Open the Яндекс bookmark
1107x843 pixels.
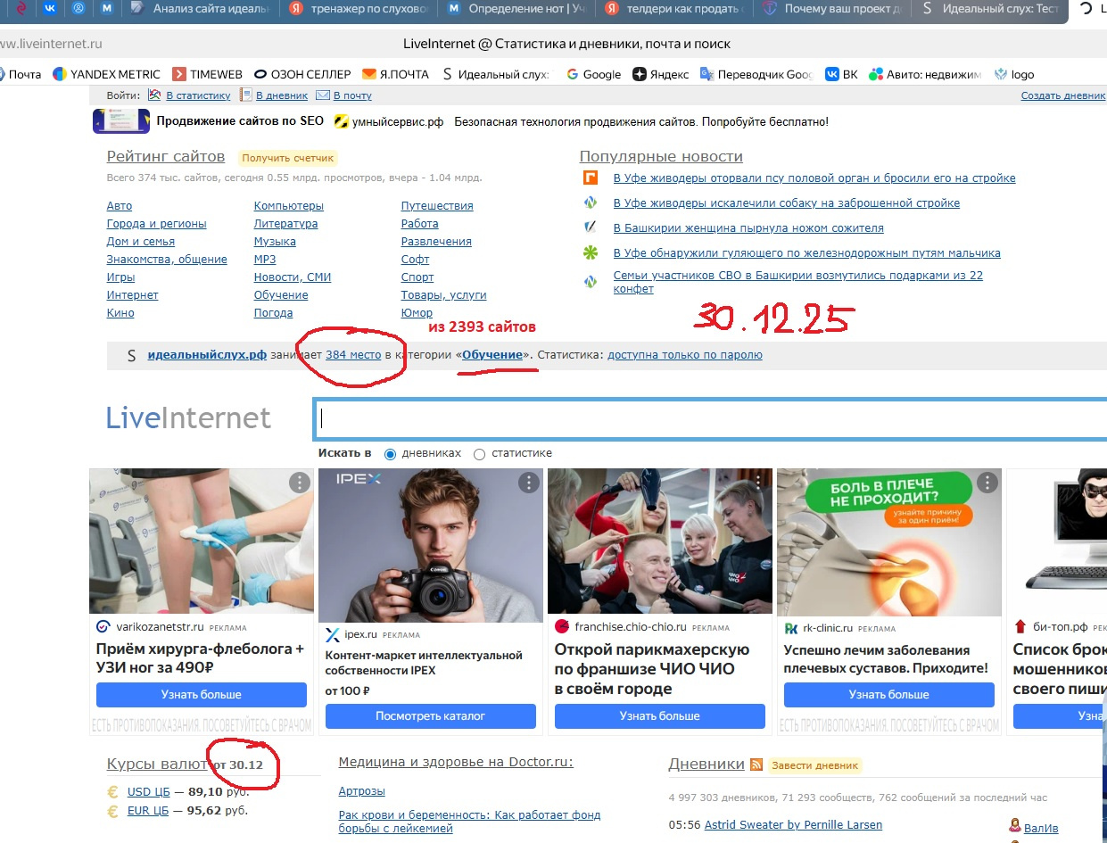pyautogui.click(x=661, y=74)
